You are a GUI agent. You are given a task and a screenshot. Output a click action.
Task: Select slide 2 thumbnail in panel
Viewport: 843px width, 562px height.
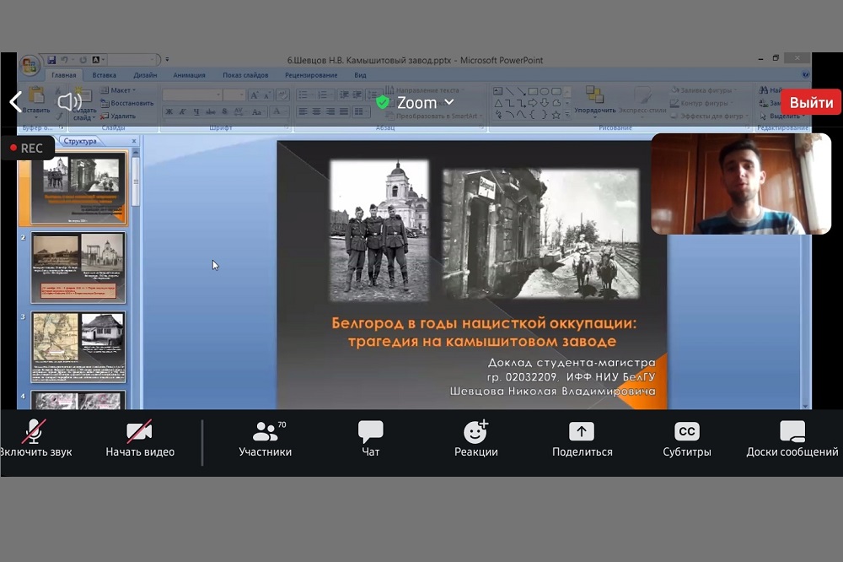click(x=78, y=267)
